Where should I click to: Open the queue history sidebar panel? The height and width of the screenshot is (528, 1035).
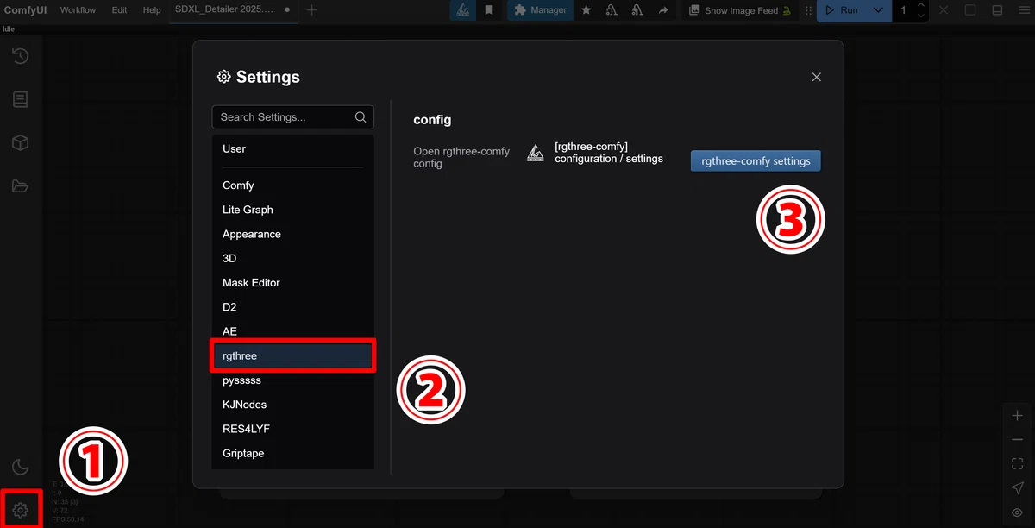pyautogui.click(x=21, y=56)
